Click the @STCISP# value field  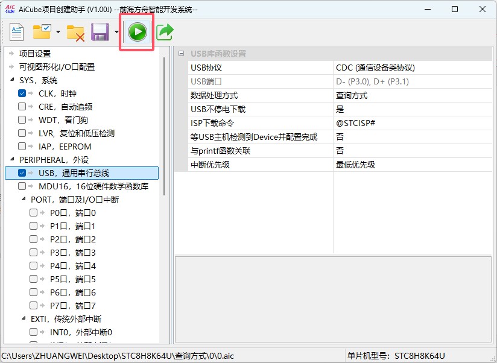[413, 123]
